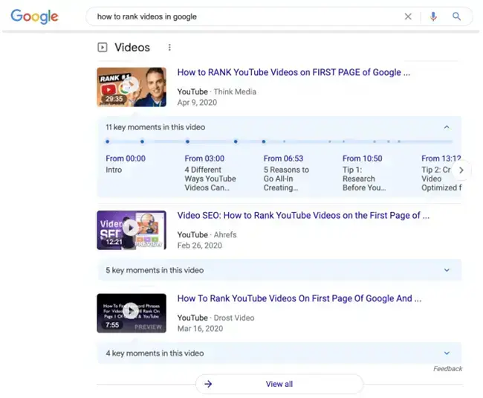Expand 4 key moments in this video
Screen dimensions: 483x398
pyautogui.click(x=447, y=353)
